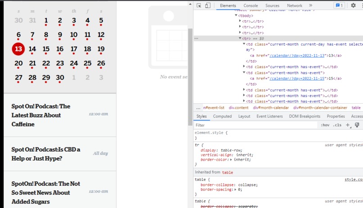Image resolution: width=363 pixels, height=208 pixels.
Task: Collapse the tbody node
Action: click(x=236, y=15)
